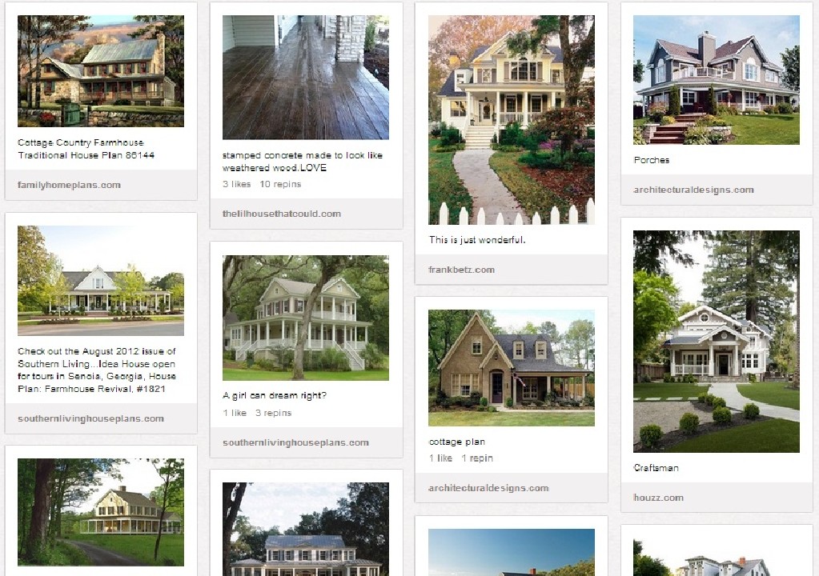Go to houzz.com source link
Viewport: 819px width, 576px height.
coord(658,498)
